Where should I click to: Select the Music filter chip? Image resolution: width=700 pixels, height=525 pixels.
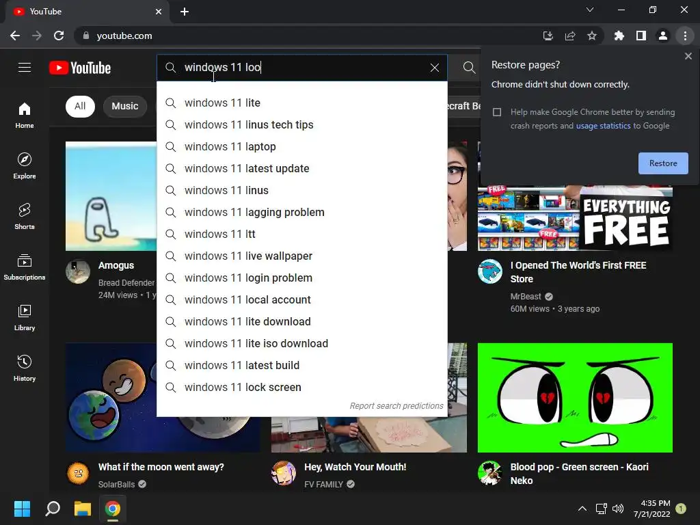pyautogui.click(x=125, y=106)
